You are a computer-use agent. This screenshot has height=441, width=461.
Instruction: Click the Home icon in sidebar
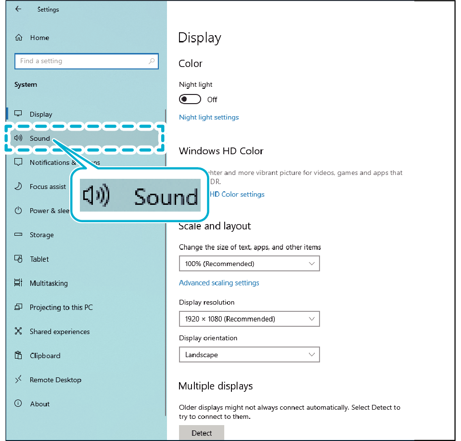[x=19, y=38]
